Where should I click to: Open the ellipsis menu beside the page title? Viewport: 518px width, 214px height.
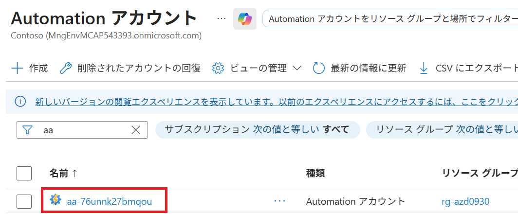click(222, 19)
